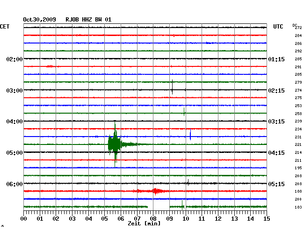Select the station title RJOB HHZ BW 01
The height and width of the screenshot is (231, 304).
click(88, 20)
